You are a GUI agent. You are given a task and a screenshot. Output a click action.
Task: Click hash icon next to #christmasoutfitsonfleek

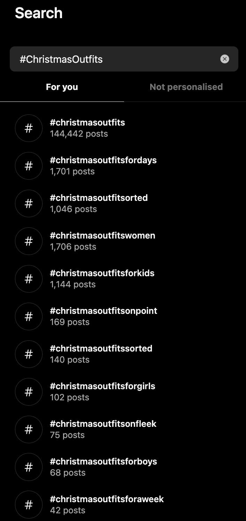tap(29, 429)
